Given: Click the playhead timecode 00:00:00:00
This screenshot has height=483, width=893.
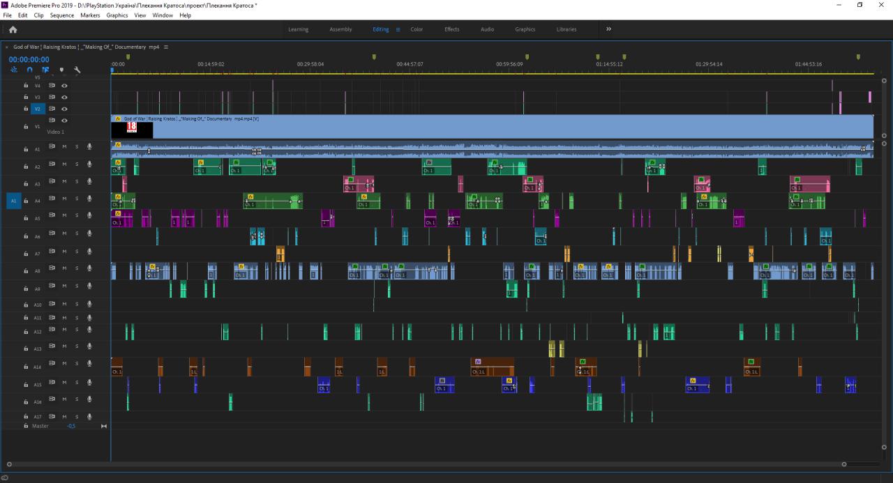Looking at the screenshot, I should click(29, 60).
